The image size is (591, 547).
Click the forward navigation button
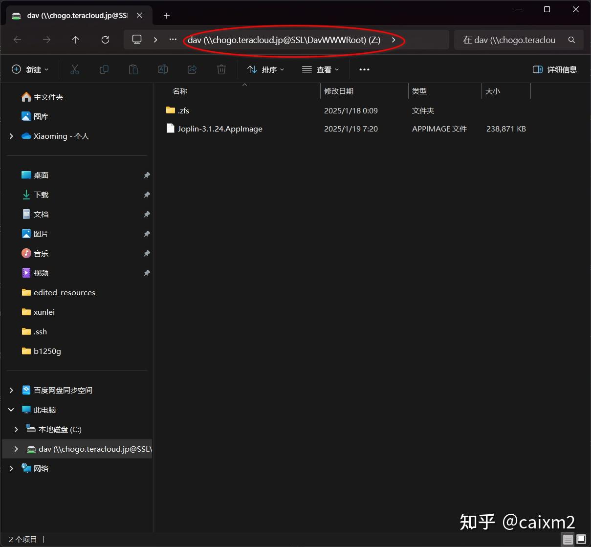coord(46,40)
